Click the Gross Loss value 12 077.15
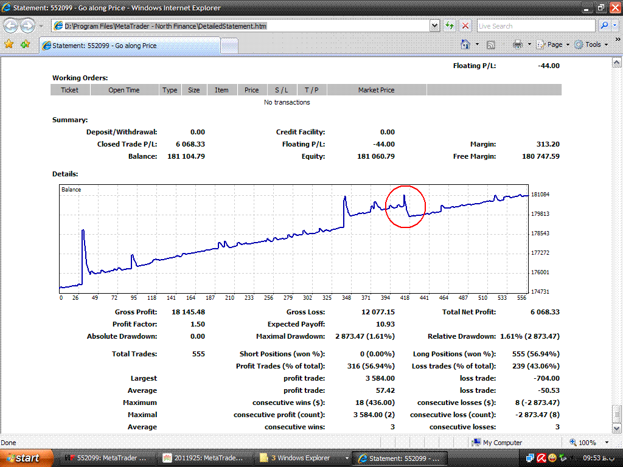The image size is (623, 467). tap(378, 312)
